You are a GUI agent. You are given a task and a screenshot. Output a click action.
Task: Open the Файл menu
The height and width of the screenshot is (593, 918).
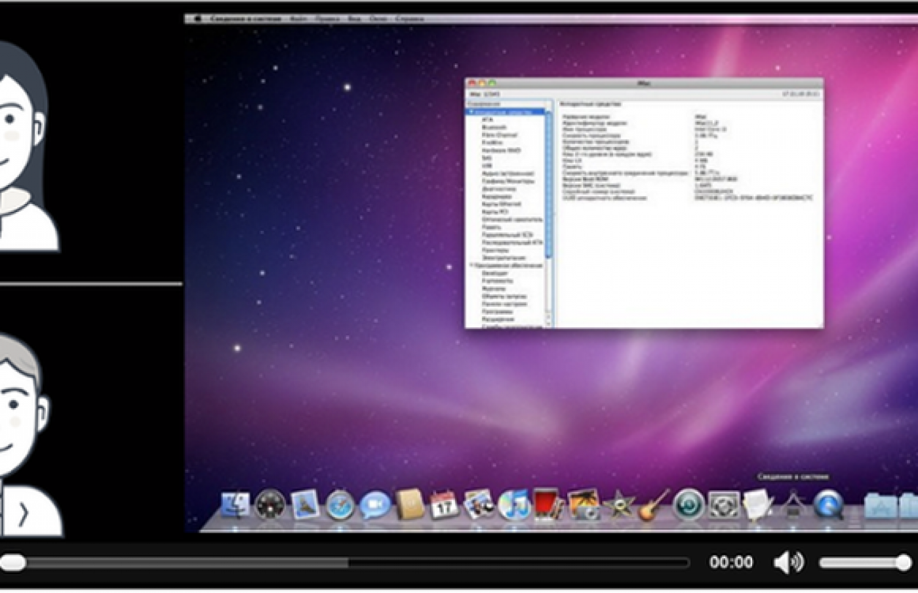coord(298,19)
